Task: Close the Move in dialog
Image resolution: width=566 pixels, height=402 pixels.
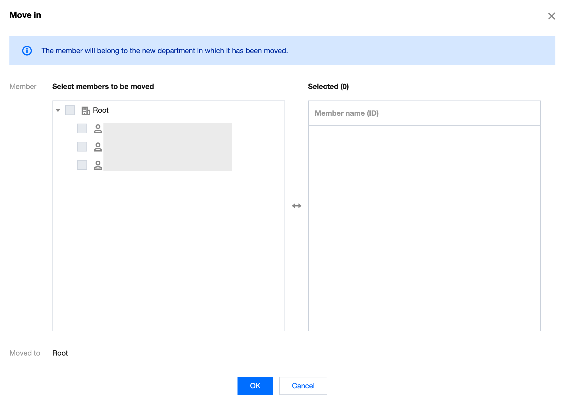Action: click(x=551, y=16)
